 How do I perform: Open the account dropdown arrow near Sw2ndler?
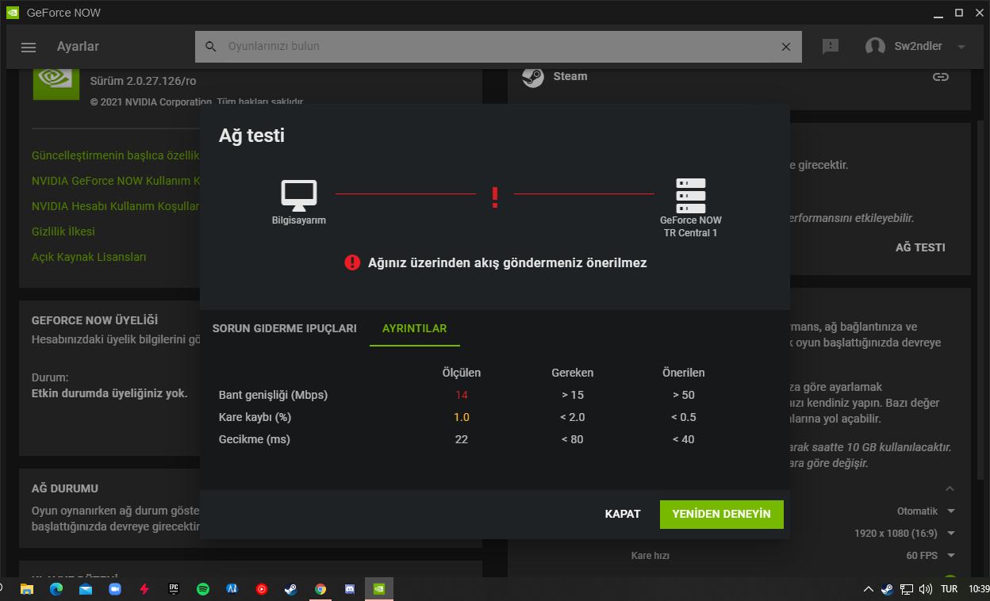coord(961,47)
